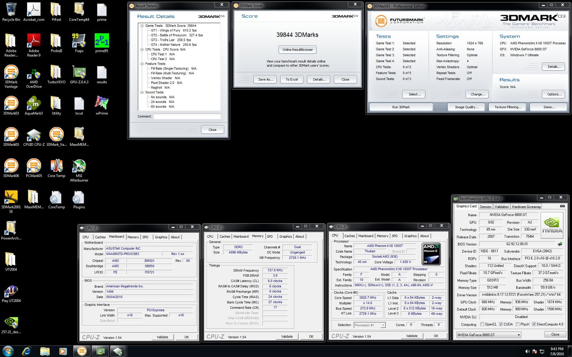572x357 pixels.
Task: Open the NVIDIA 257.21 driver installer icon
Action: point(11,323)
